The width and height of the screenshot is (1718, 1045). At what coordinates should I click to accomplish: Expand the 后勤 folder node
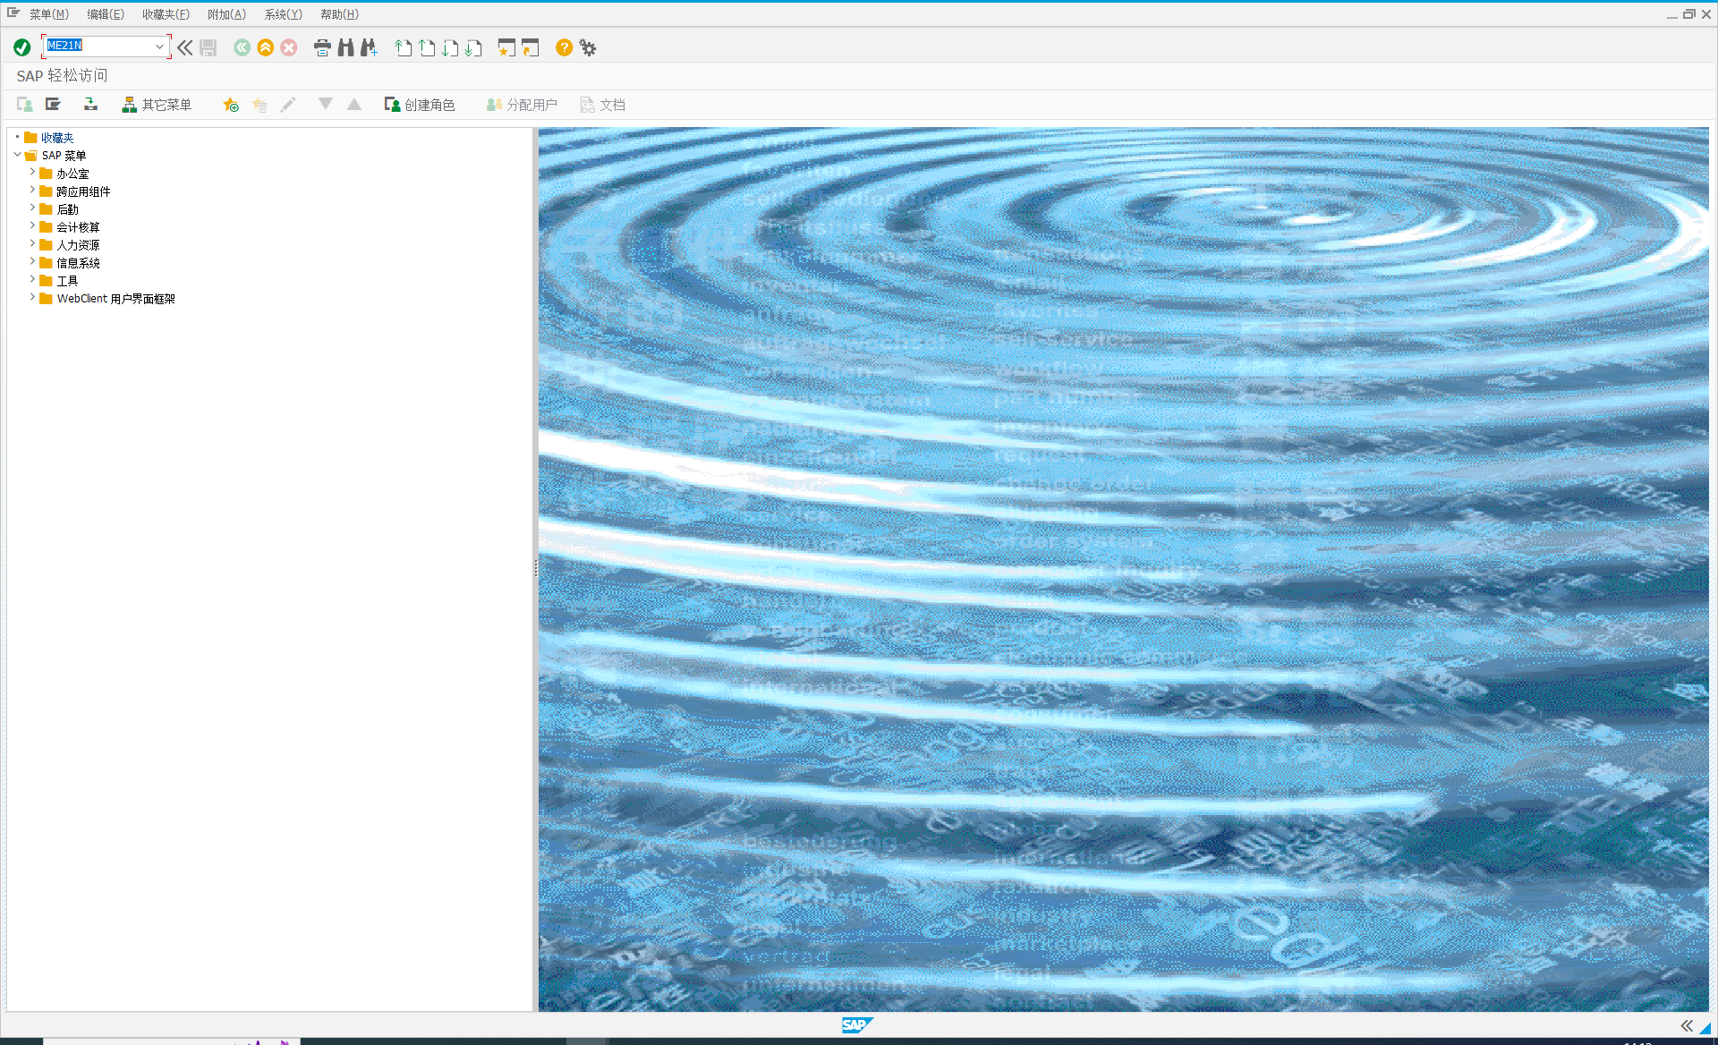pyautogui.click(x=32, y=208)
